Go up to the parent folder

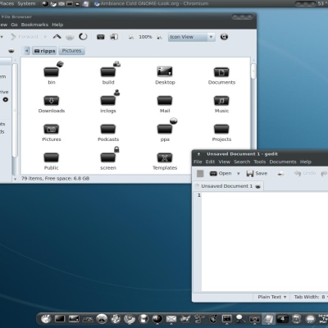pos(57,37)
